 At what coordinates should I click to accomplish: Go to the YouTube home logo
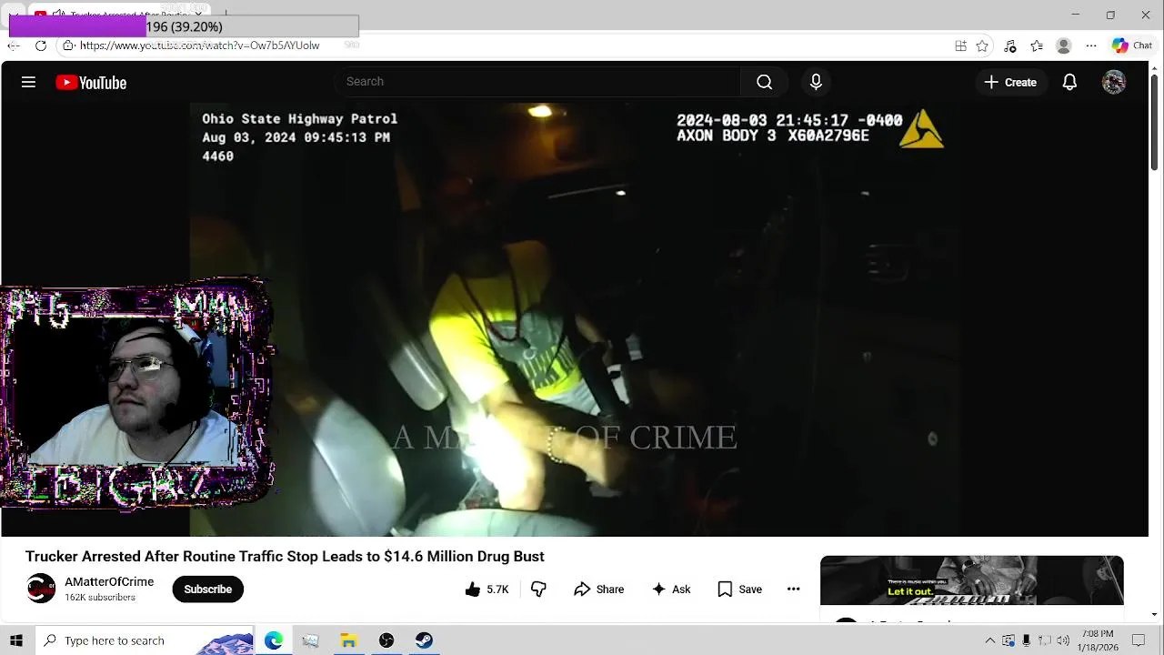(91, 83)
